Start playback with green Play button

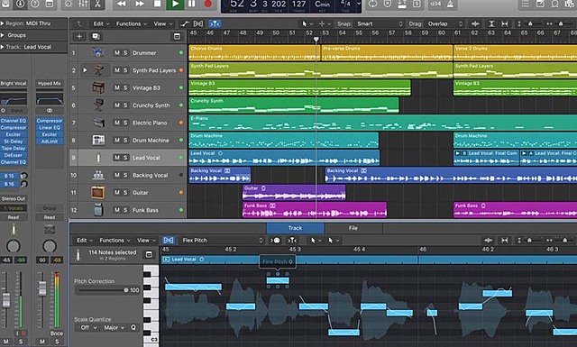point(175,4)
